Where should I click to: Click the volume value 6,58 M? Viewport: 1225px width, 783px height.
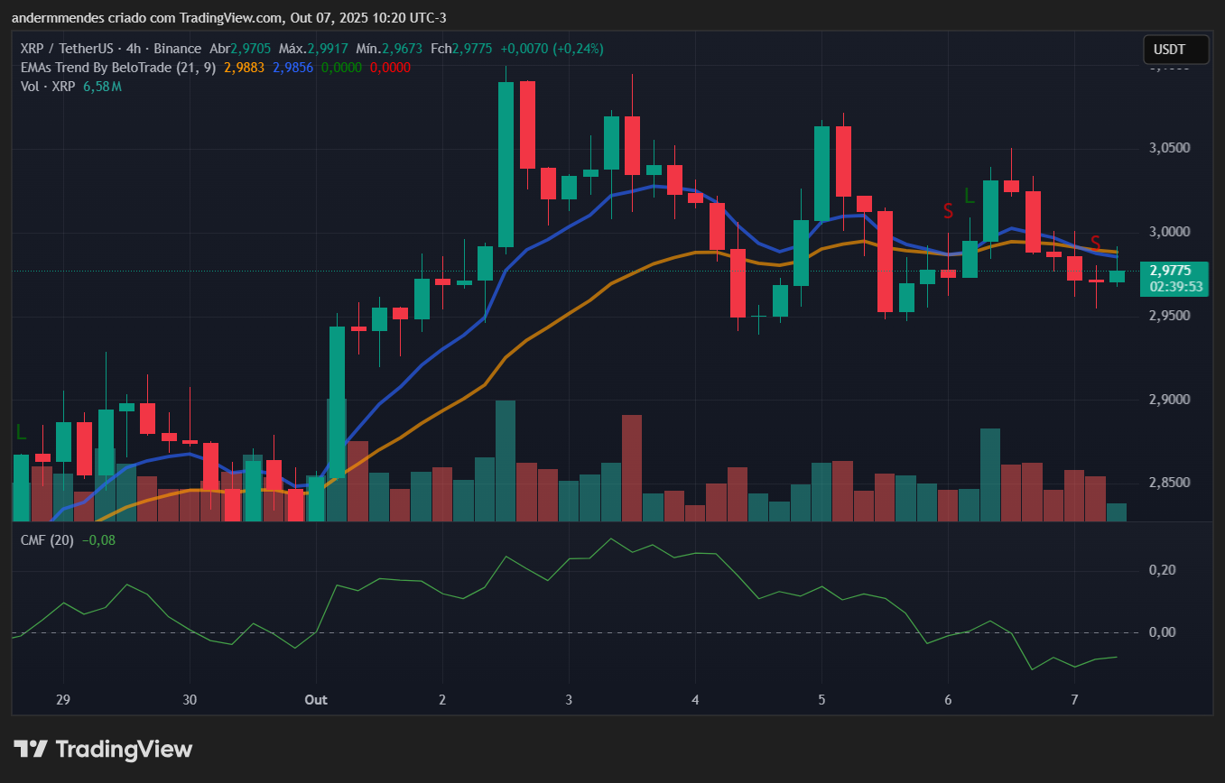pyautogui.click(x=102, y=87)
